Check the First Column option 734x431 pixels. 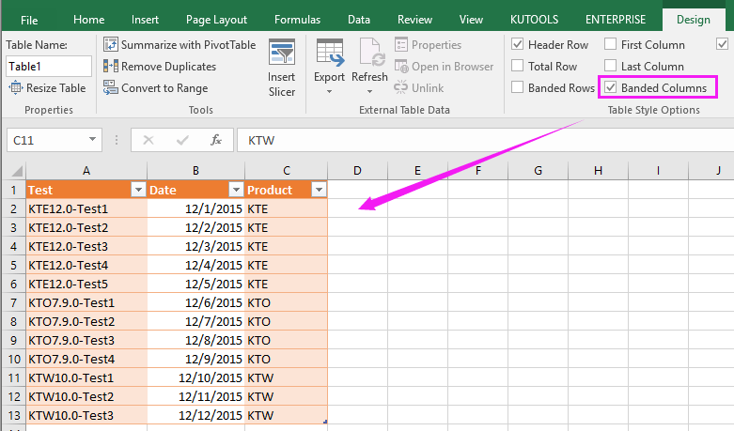pyautogui.click(x=611, y=44)
